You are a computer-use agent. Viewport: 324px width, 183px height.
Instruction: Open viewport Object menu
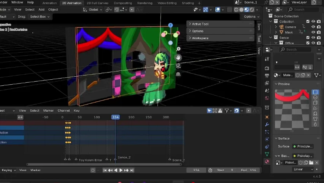(x=53, y=10)
